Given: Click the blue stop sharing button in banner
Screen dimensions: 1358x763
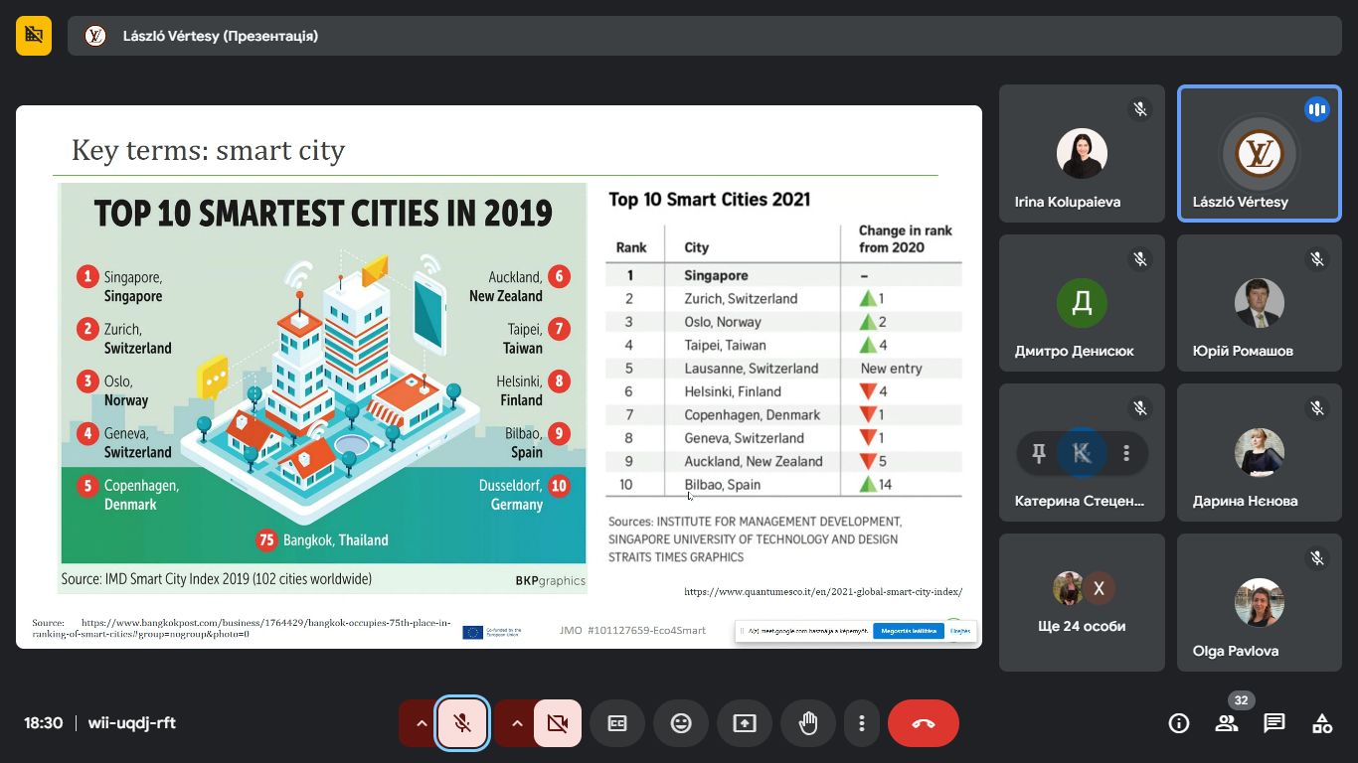Looking at the screenshot, I should click(x=908, y=631).
